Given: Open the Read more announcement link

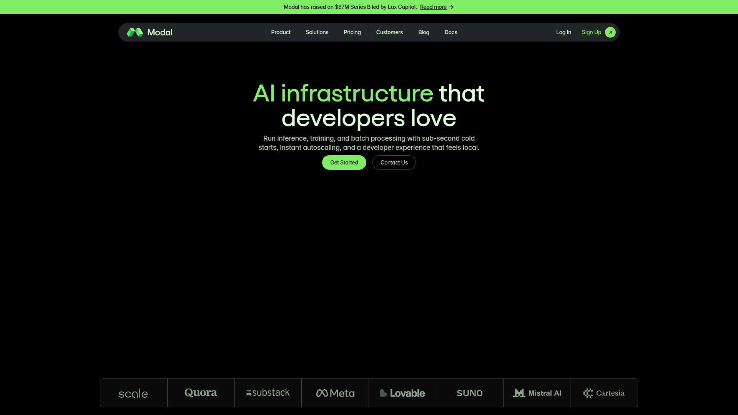Looking at the screenshot, I should tap(433, 7).
